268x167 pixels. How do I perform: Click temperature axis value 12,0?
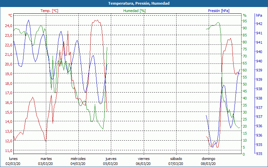coord(8,141)
